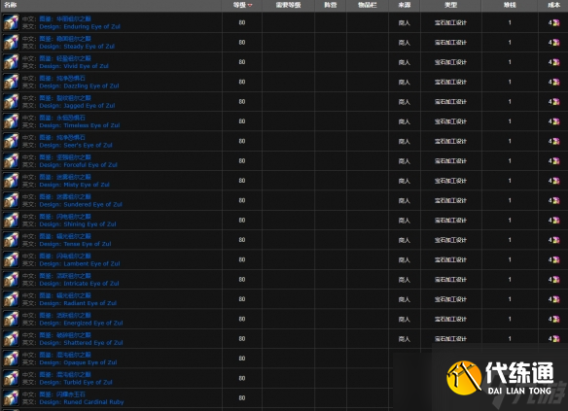Open Design: Dazzling Eye of Zul link
Screen dimensions: 568x411
coord(79,86)
